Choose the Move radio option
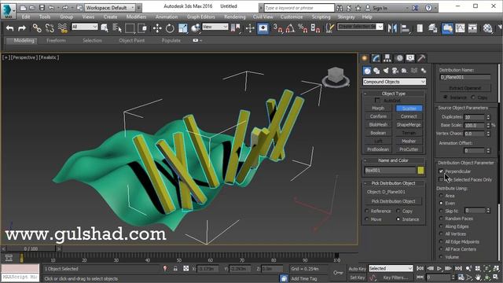Screen dimensions: 503x283 [x=367, y=219]
